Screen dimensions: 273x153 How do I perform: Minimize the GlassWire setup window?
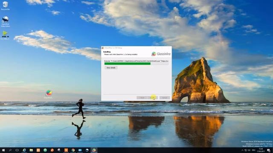tap(155, 48)
